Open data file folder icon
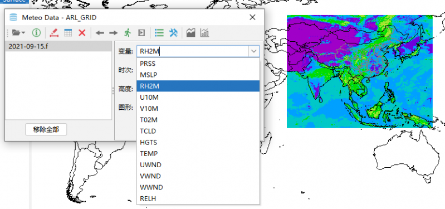This screenshot has width=445, height=209. [x=17, y=33]
